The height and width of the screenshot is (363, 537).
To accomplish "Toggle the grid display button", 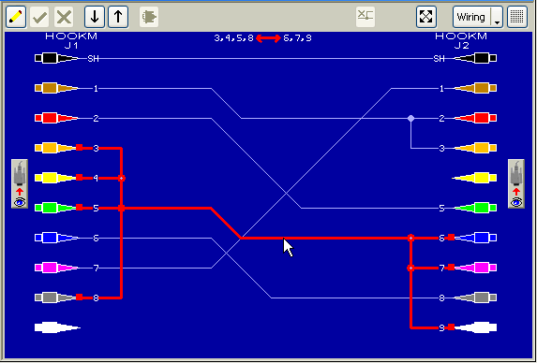I will [517, 17].
